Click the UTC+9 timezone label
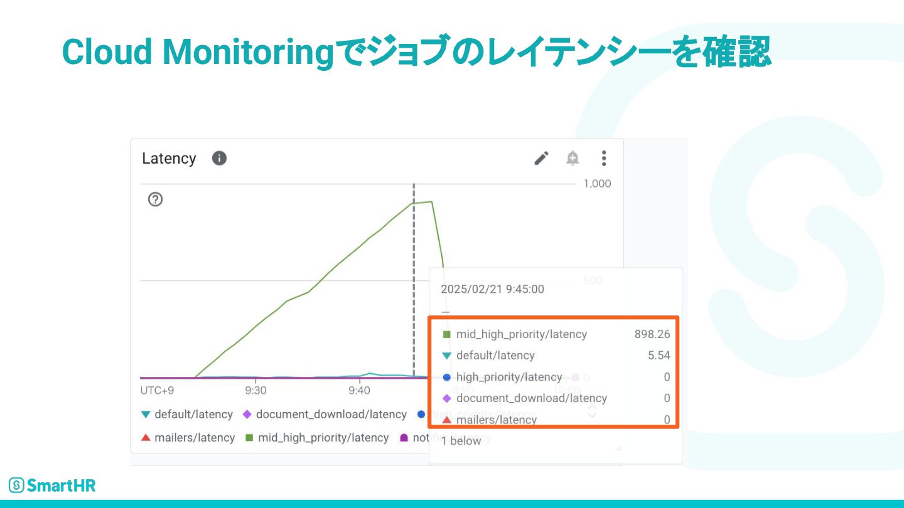Image resolution: width=904 pixels, height=508 pixels. click(x=157, y=390)
